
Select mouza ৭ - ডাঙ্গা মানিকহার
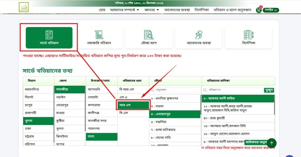point(175,130)
